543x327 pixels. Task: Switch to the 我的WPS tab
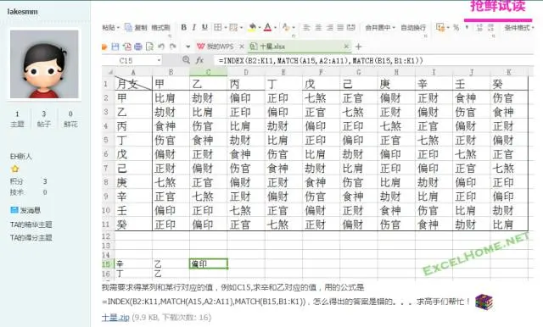tap(216, 47)
